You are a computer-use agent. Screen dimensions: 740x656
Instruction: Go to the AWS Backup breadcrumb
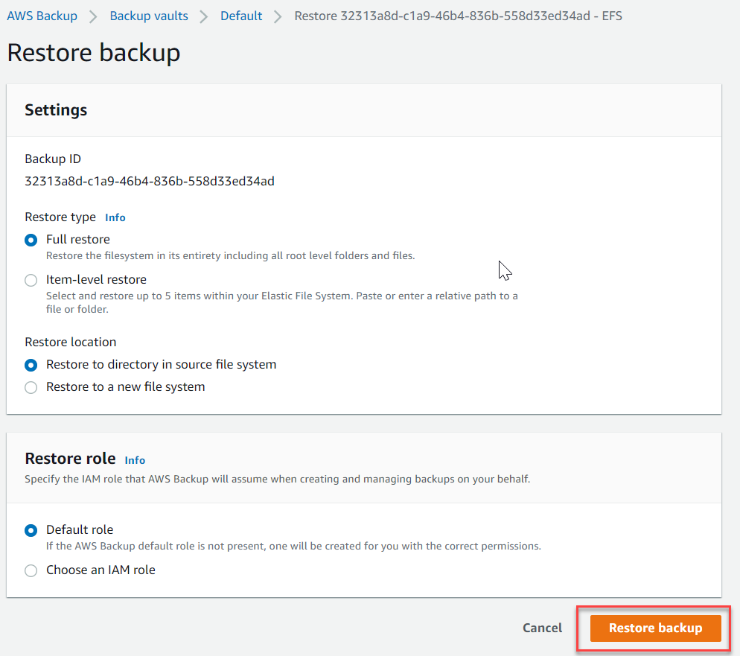pyautogui.click(x=42, y=16)
